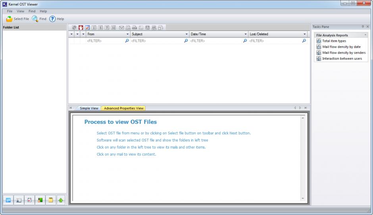The height and width of the screenshot is (215, 373).
Task: Select the 1-day calendar view icon
Action: 94,28
